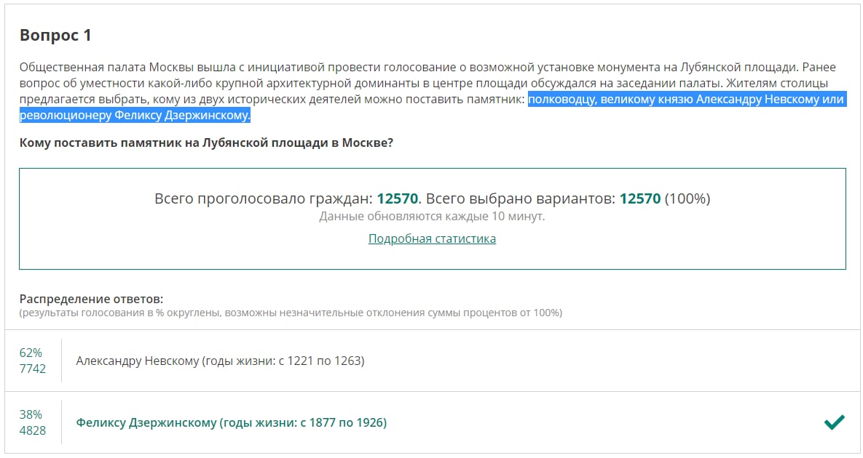Click the rounding disclaimer under Распределение ответов
Image resolution: width=863 pixels, height=458 pixels.
point(291,313)
